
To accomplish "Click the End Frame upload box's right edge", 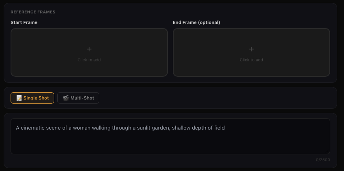I will [x=329, y=52].
